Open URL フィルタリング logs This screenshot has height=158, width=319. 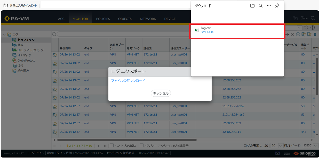[30, 50]
